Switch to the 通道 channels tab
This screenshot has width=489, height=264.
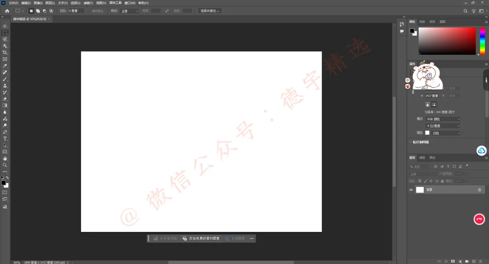pyautogui.click(x=422, y=157)
